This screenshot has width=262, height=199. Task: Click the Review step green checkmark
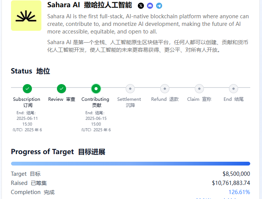[x=62, y=88]
